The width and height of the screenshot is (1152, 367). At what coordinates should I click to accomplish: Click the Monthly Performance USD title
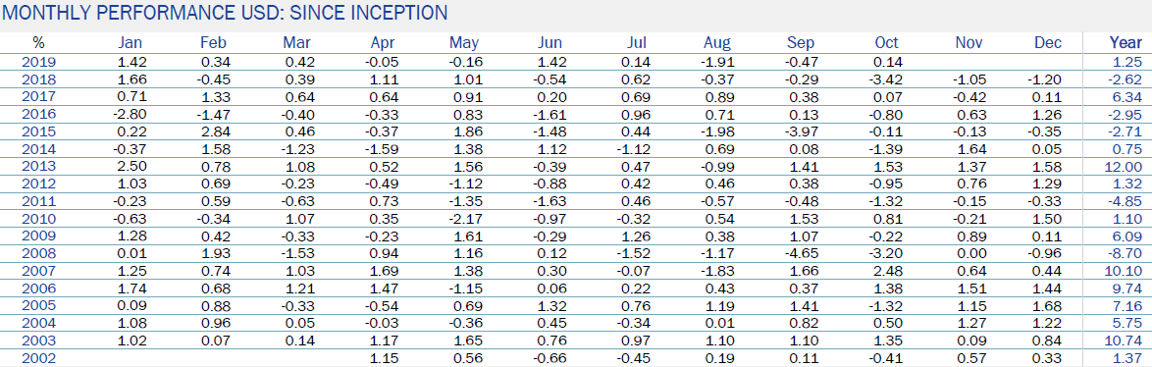coord(225,13)
